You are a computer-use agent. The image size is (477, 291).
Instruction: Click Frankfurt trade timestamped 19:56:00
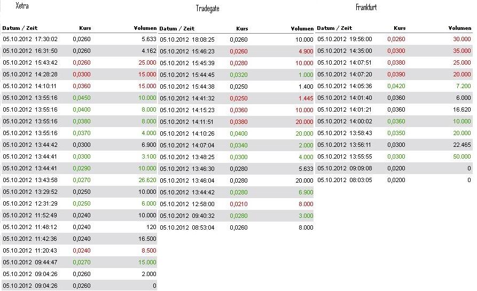click(x=345, y=39)
